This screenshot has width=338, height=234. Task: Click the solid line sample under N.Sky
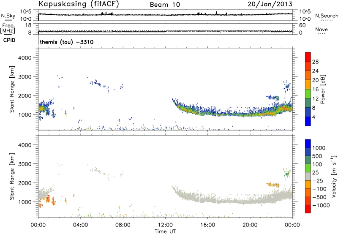coord(8,20)
